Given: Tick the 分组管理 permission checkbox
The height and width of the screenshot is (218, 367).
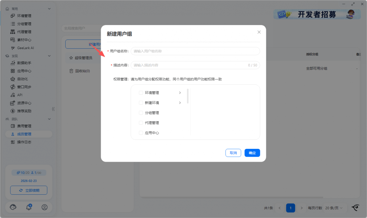Looking at the screenshot, I should coord(141,113).
